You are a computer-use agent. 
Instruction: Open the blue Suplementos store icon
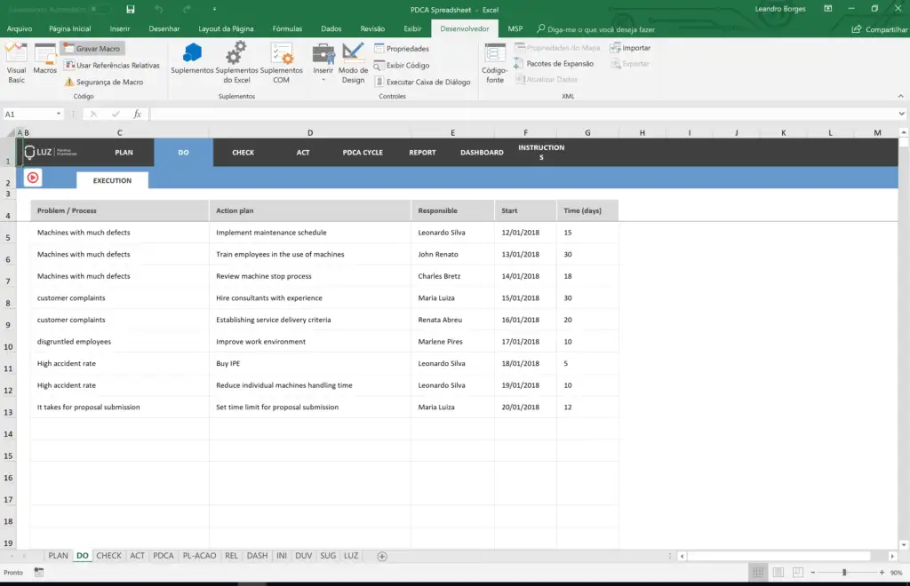click(192, 58)
